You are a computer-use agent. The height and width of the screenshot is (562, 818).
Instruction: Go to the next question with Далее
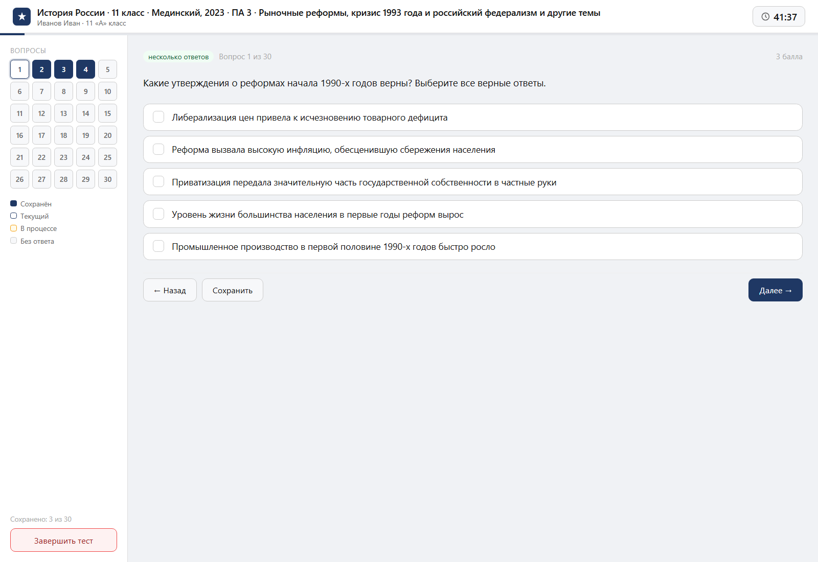(775, 290)
